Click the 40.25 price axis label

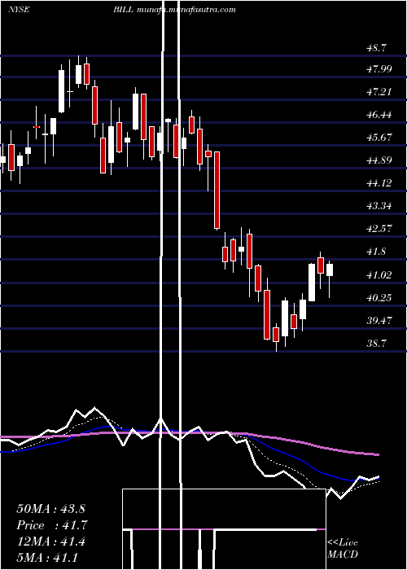coord(379,298)
